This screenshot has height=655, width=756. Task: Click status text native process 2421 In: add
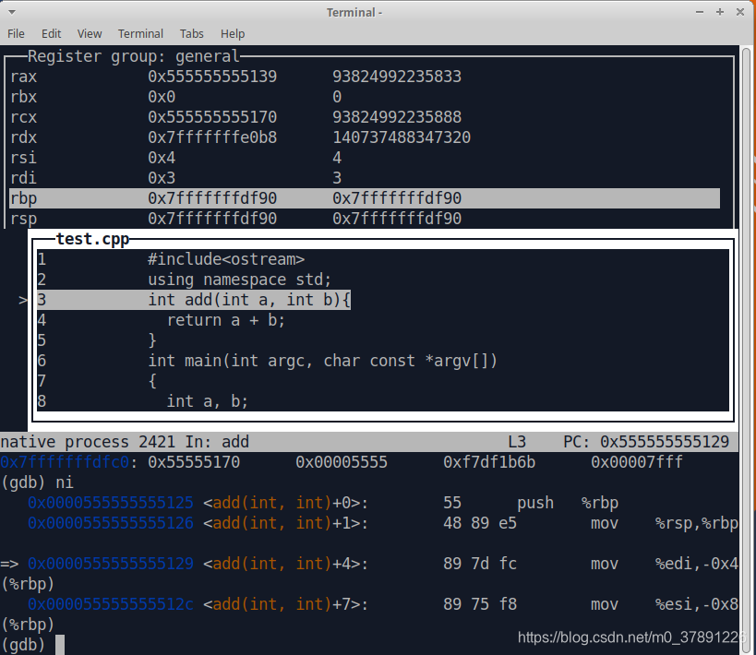click(x=125, y=442)
